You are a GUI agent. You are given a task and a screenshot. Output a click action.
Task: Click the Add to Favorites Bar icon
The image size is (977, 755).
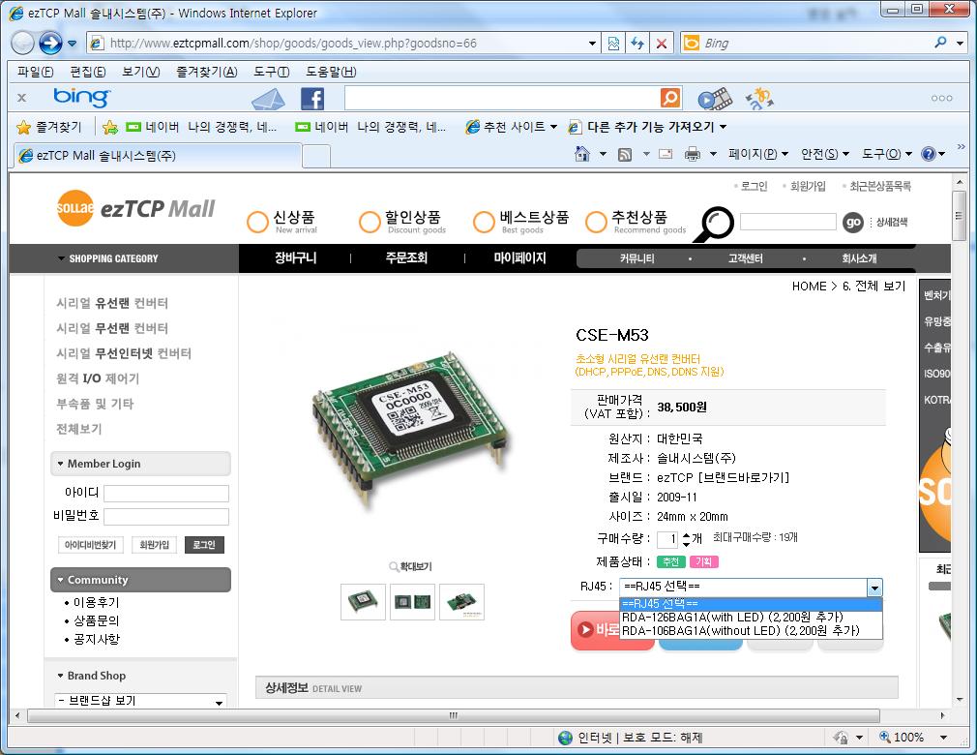pyautogui.click(x=109, y=127)
